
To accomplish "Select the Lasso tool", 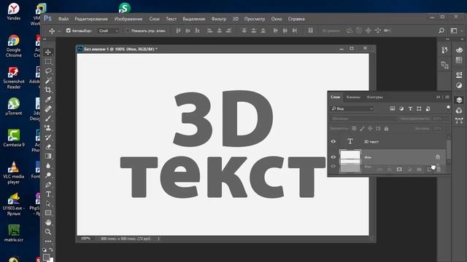I will pos(48,71).
